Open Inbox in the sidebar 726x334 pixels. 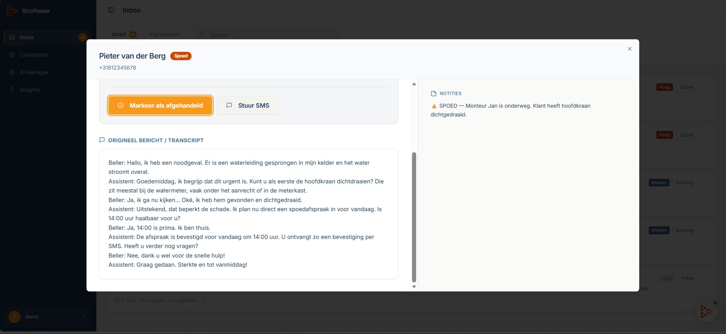[x=47, y=37]
